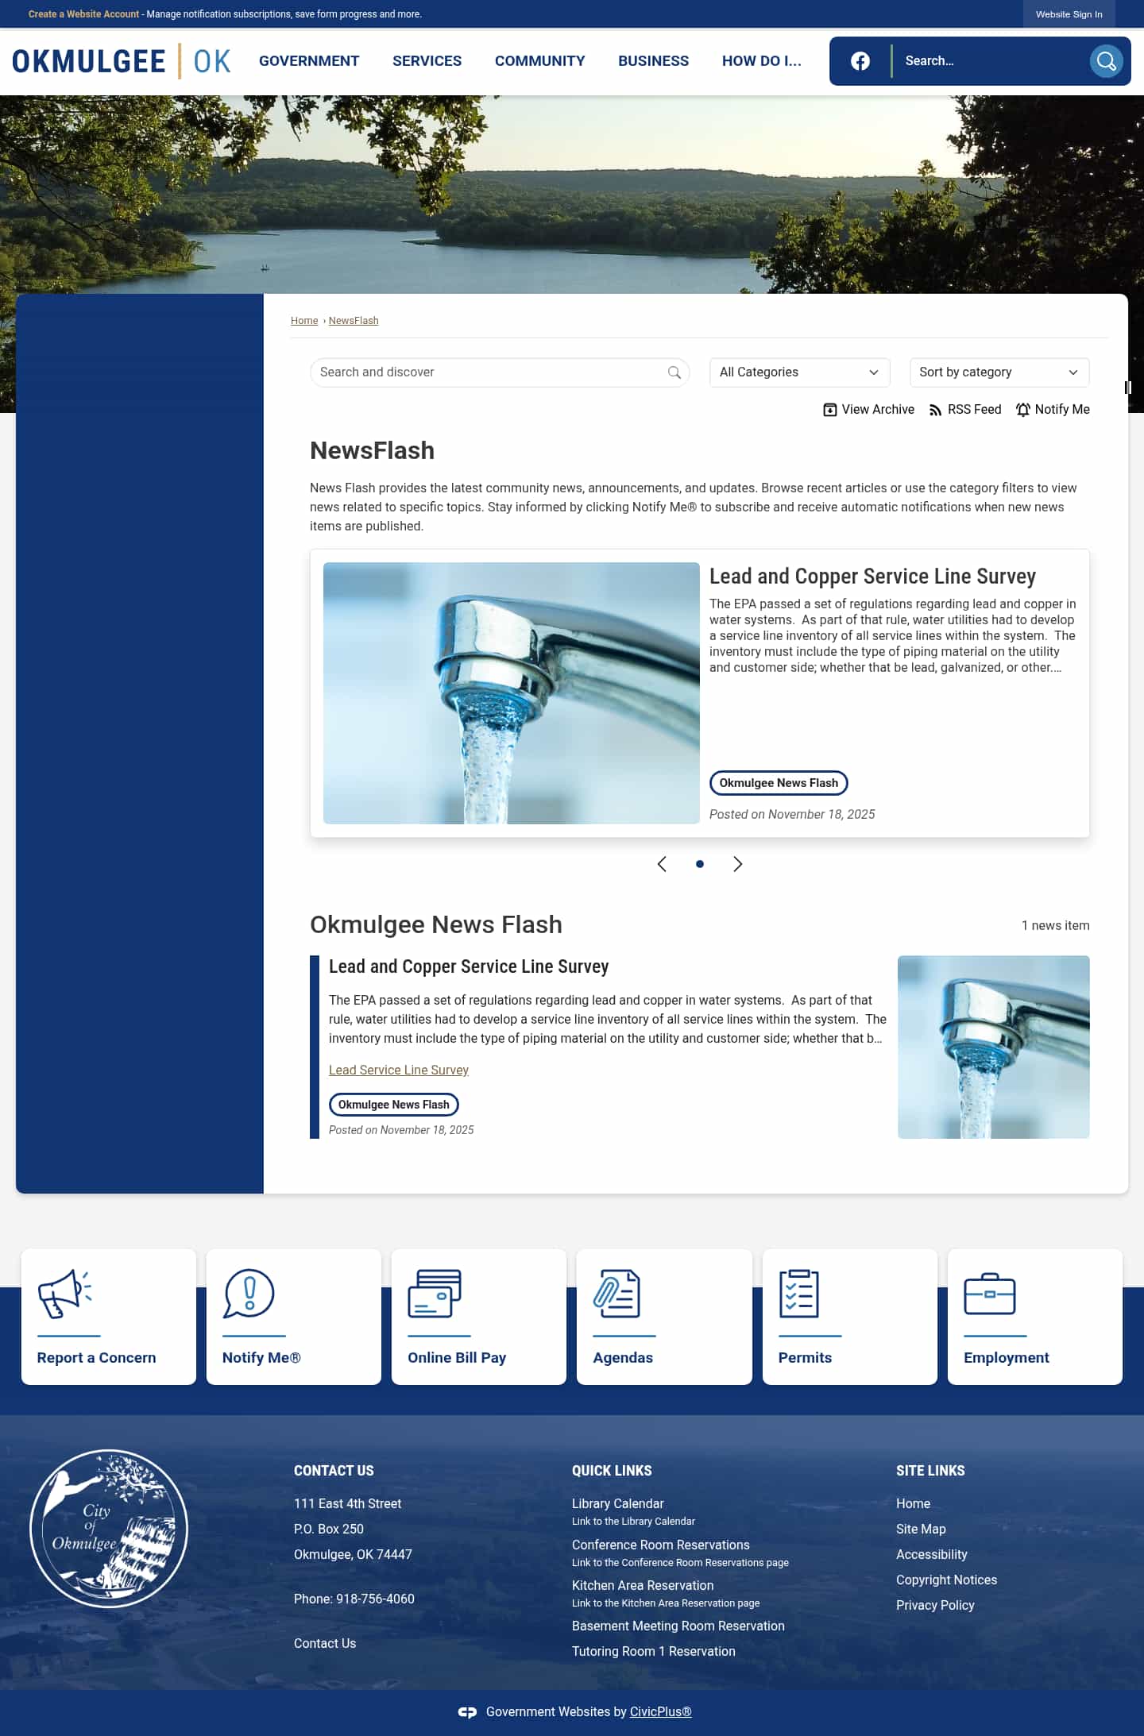Open Kitchen Area Reservation quick link

(x=643, y=1586)
